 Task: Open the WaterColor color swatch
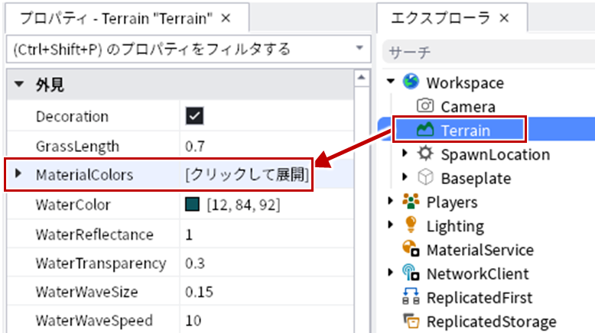[193, 204]
